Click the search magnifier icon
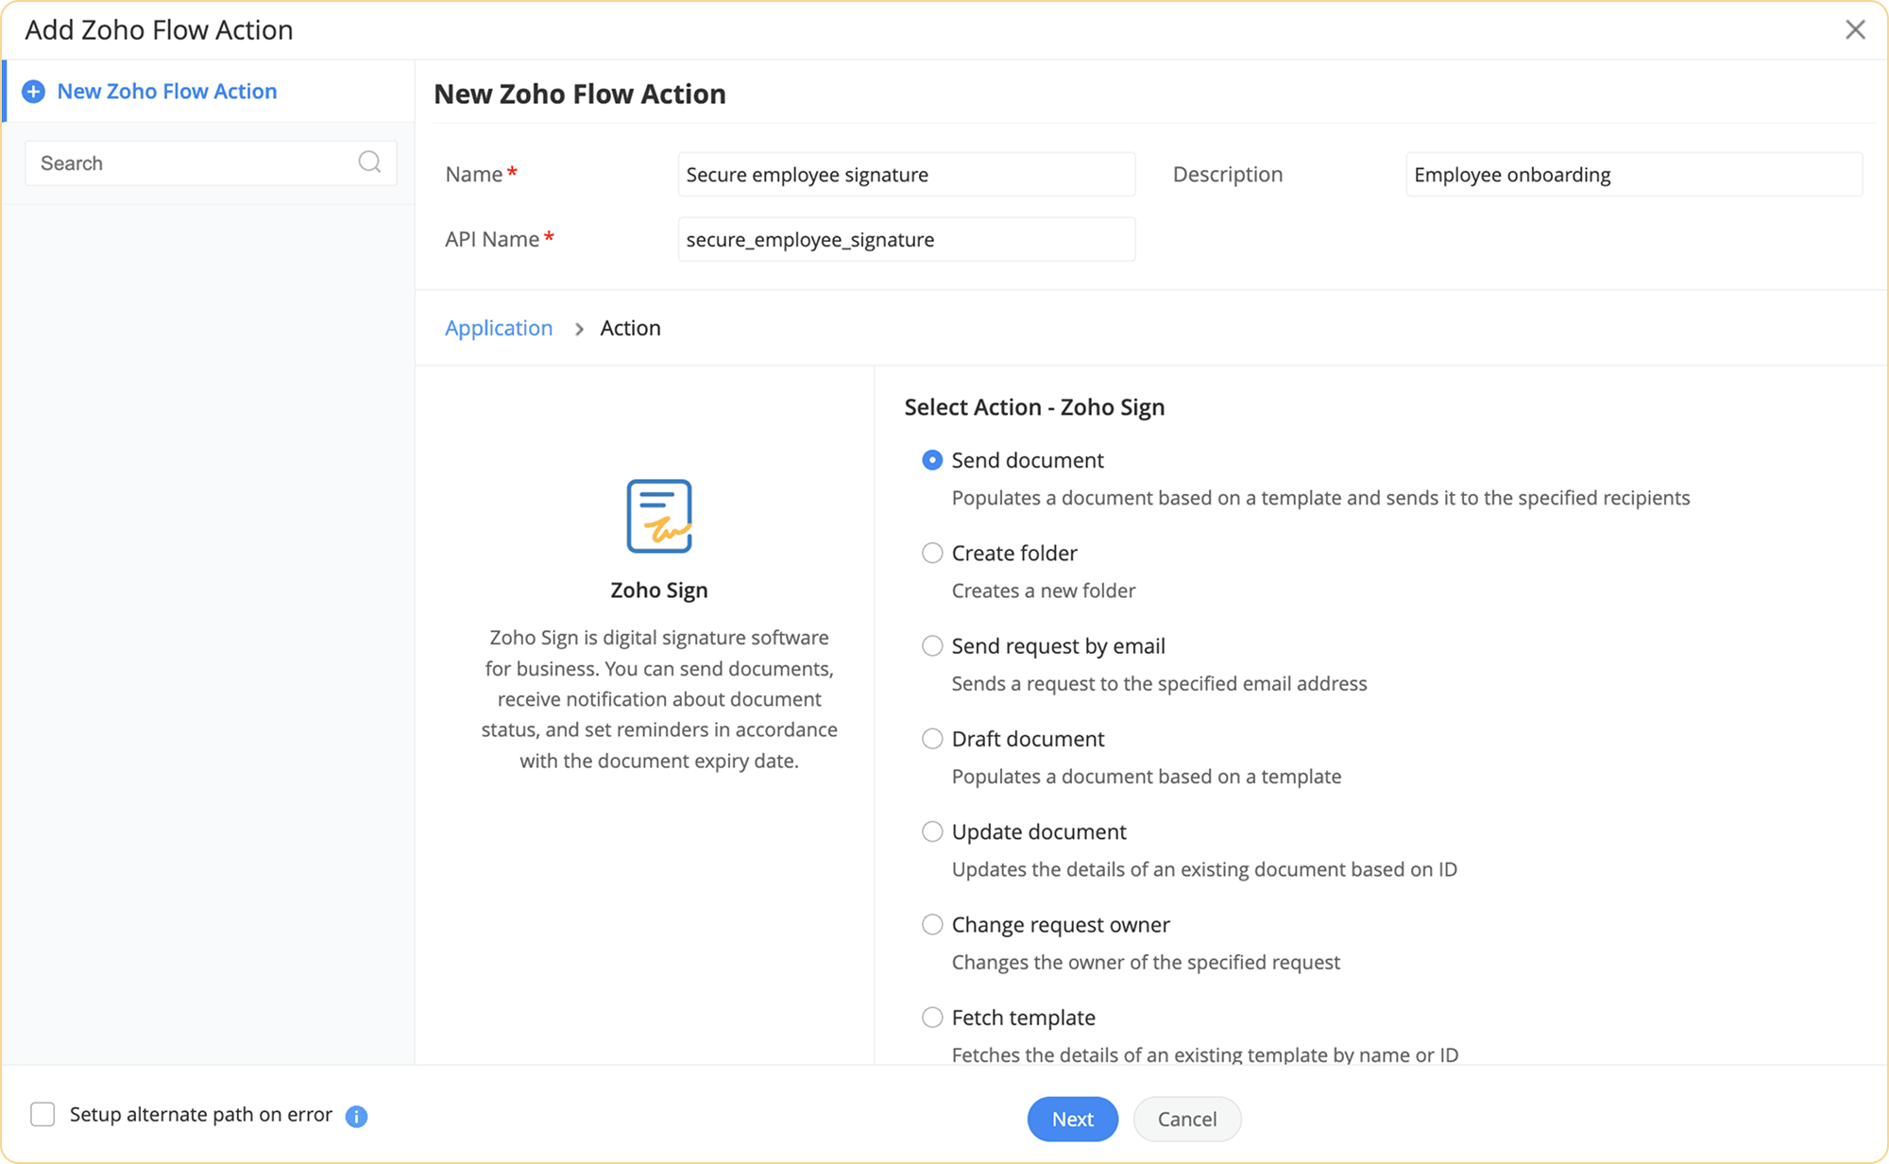The height and width of the screenshot is (1164, 1889). pos(369,163)
